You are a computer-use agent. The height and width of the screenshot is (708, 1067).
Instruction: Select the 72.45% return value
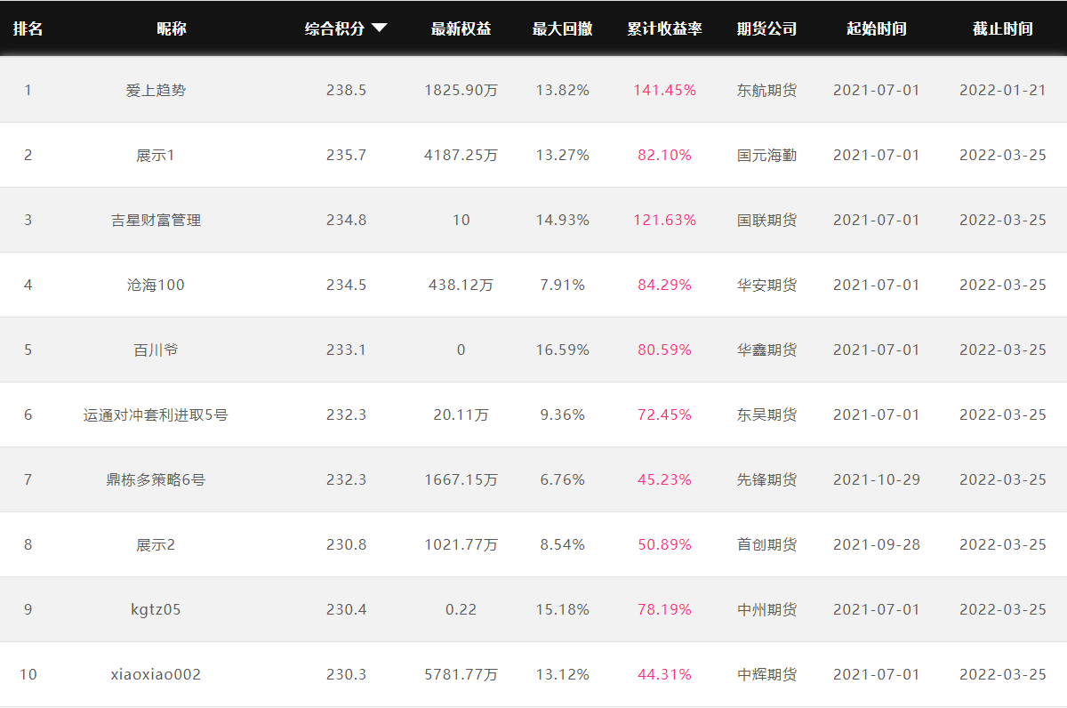point(664,414)
